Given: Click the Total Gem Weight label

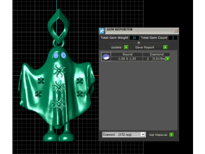Looking at the screenshot, I should 114,38.
